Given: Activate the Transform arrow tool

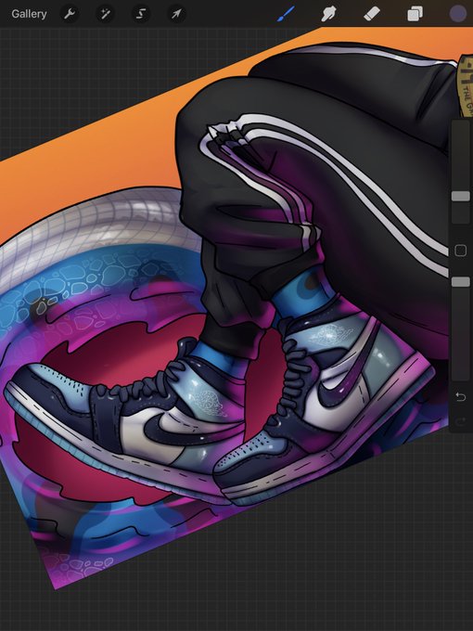Looking at the screenshot, I should (x=176, y=14).
